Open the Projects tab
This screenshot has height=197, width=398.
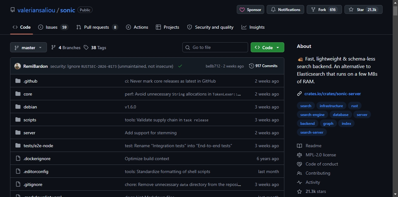[x=168, y=27]
